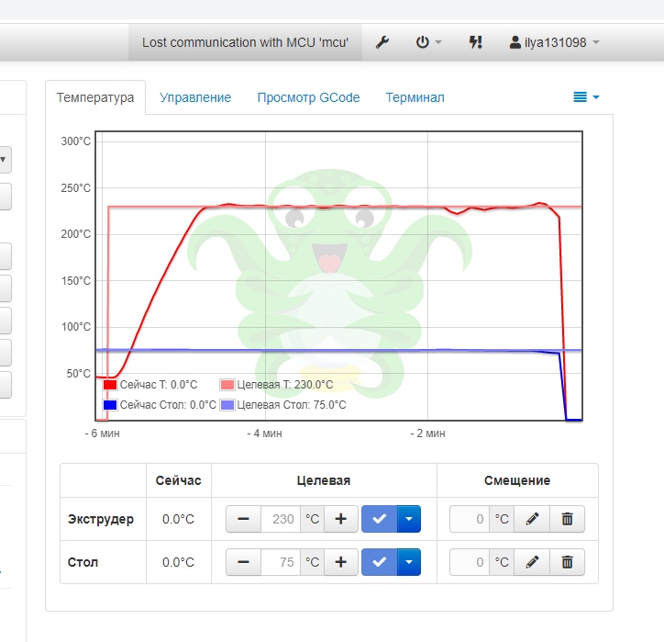Edit Экструдер offset with pencil icon
This screenshot has width=664, height=642.
click(x=532, y=519)
